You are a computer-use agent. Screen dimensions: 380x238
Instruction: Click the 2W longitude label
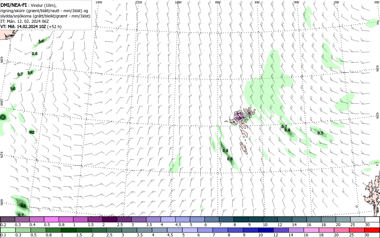336,2
